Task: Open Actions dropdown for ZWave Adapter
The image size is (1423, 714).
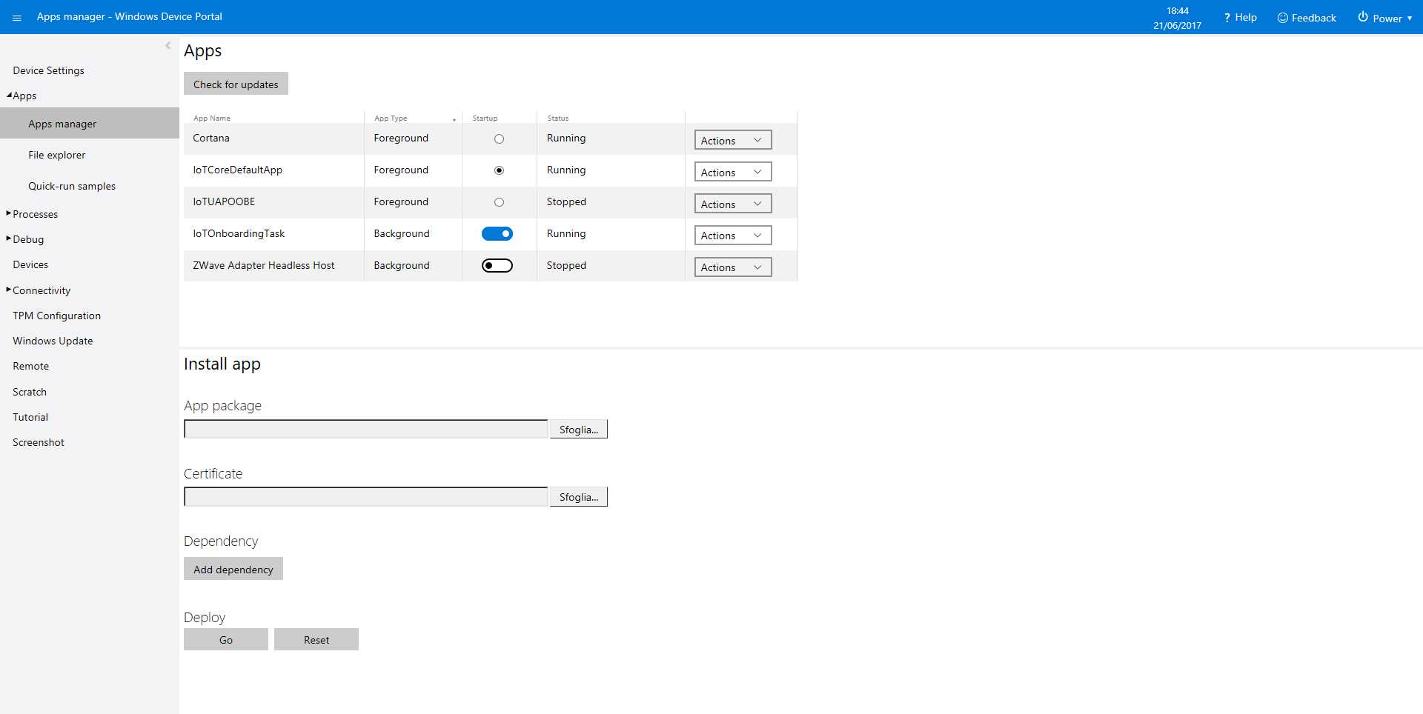Action: click(733, 267)
